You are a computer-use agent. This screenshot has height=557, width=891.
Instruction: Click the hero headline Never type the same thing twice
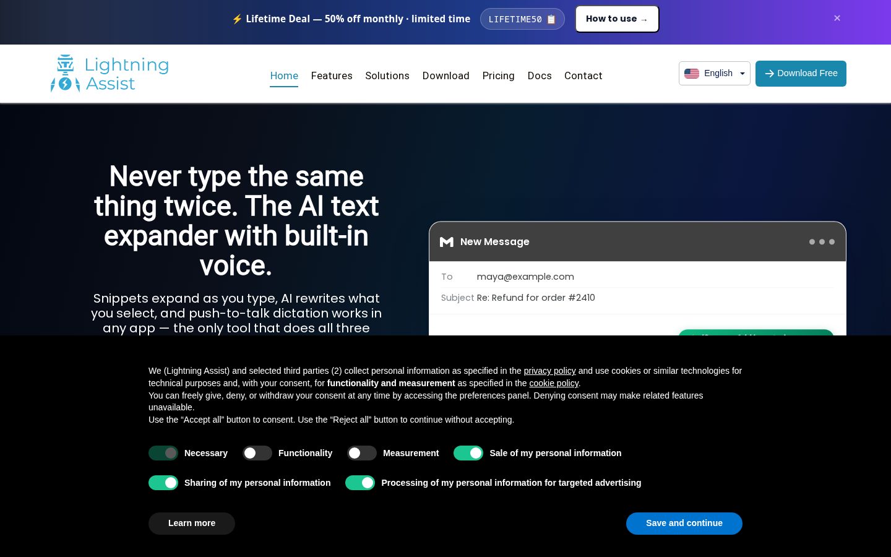pos(236,221)
